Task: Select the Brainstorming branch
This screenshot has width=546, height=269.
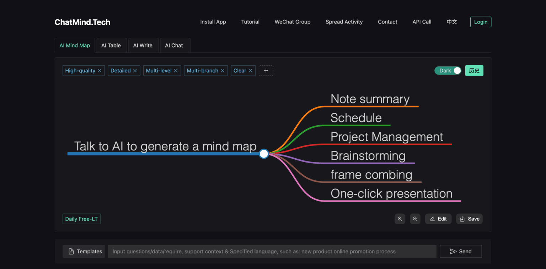Action: (x=368, y=156)
